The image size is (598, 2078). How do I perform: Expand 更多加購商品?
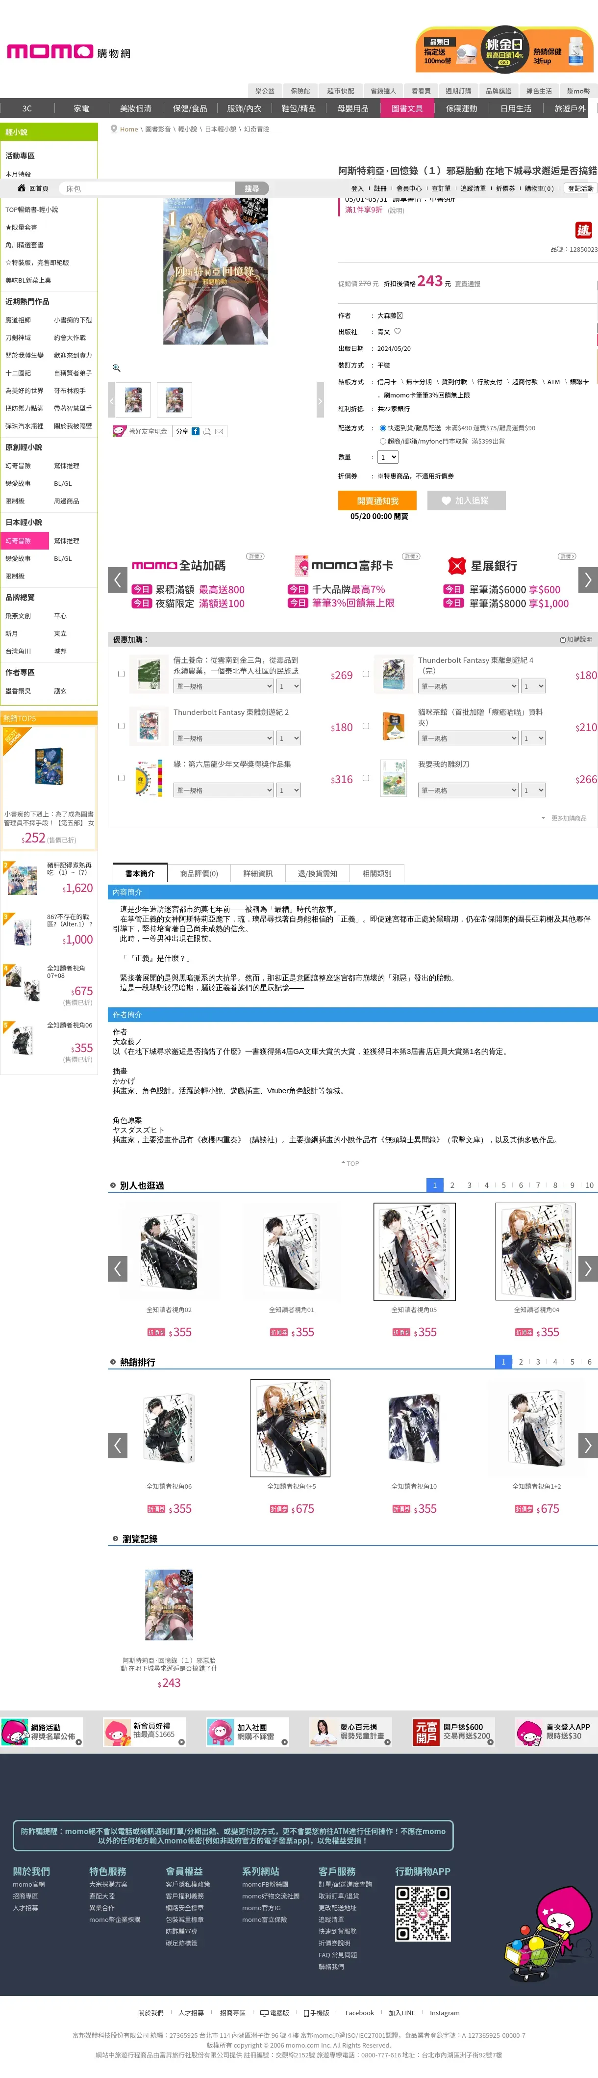click(x=565, y=818)
